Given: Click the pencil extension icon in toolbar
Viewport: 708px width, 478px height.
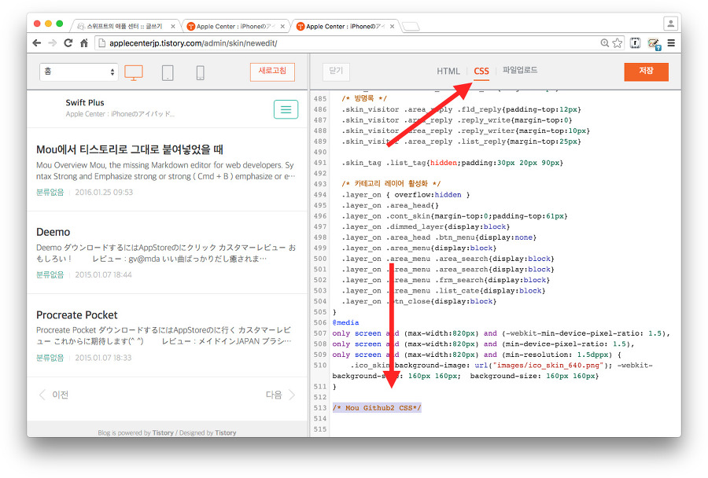Looking at the screenshot, I should 654,44.
